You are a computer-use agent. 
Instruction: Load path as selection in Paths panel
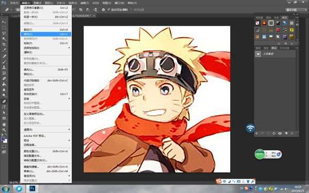[x=268, y=133]
